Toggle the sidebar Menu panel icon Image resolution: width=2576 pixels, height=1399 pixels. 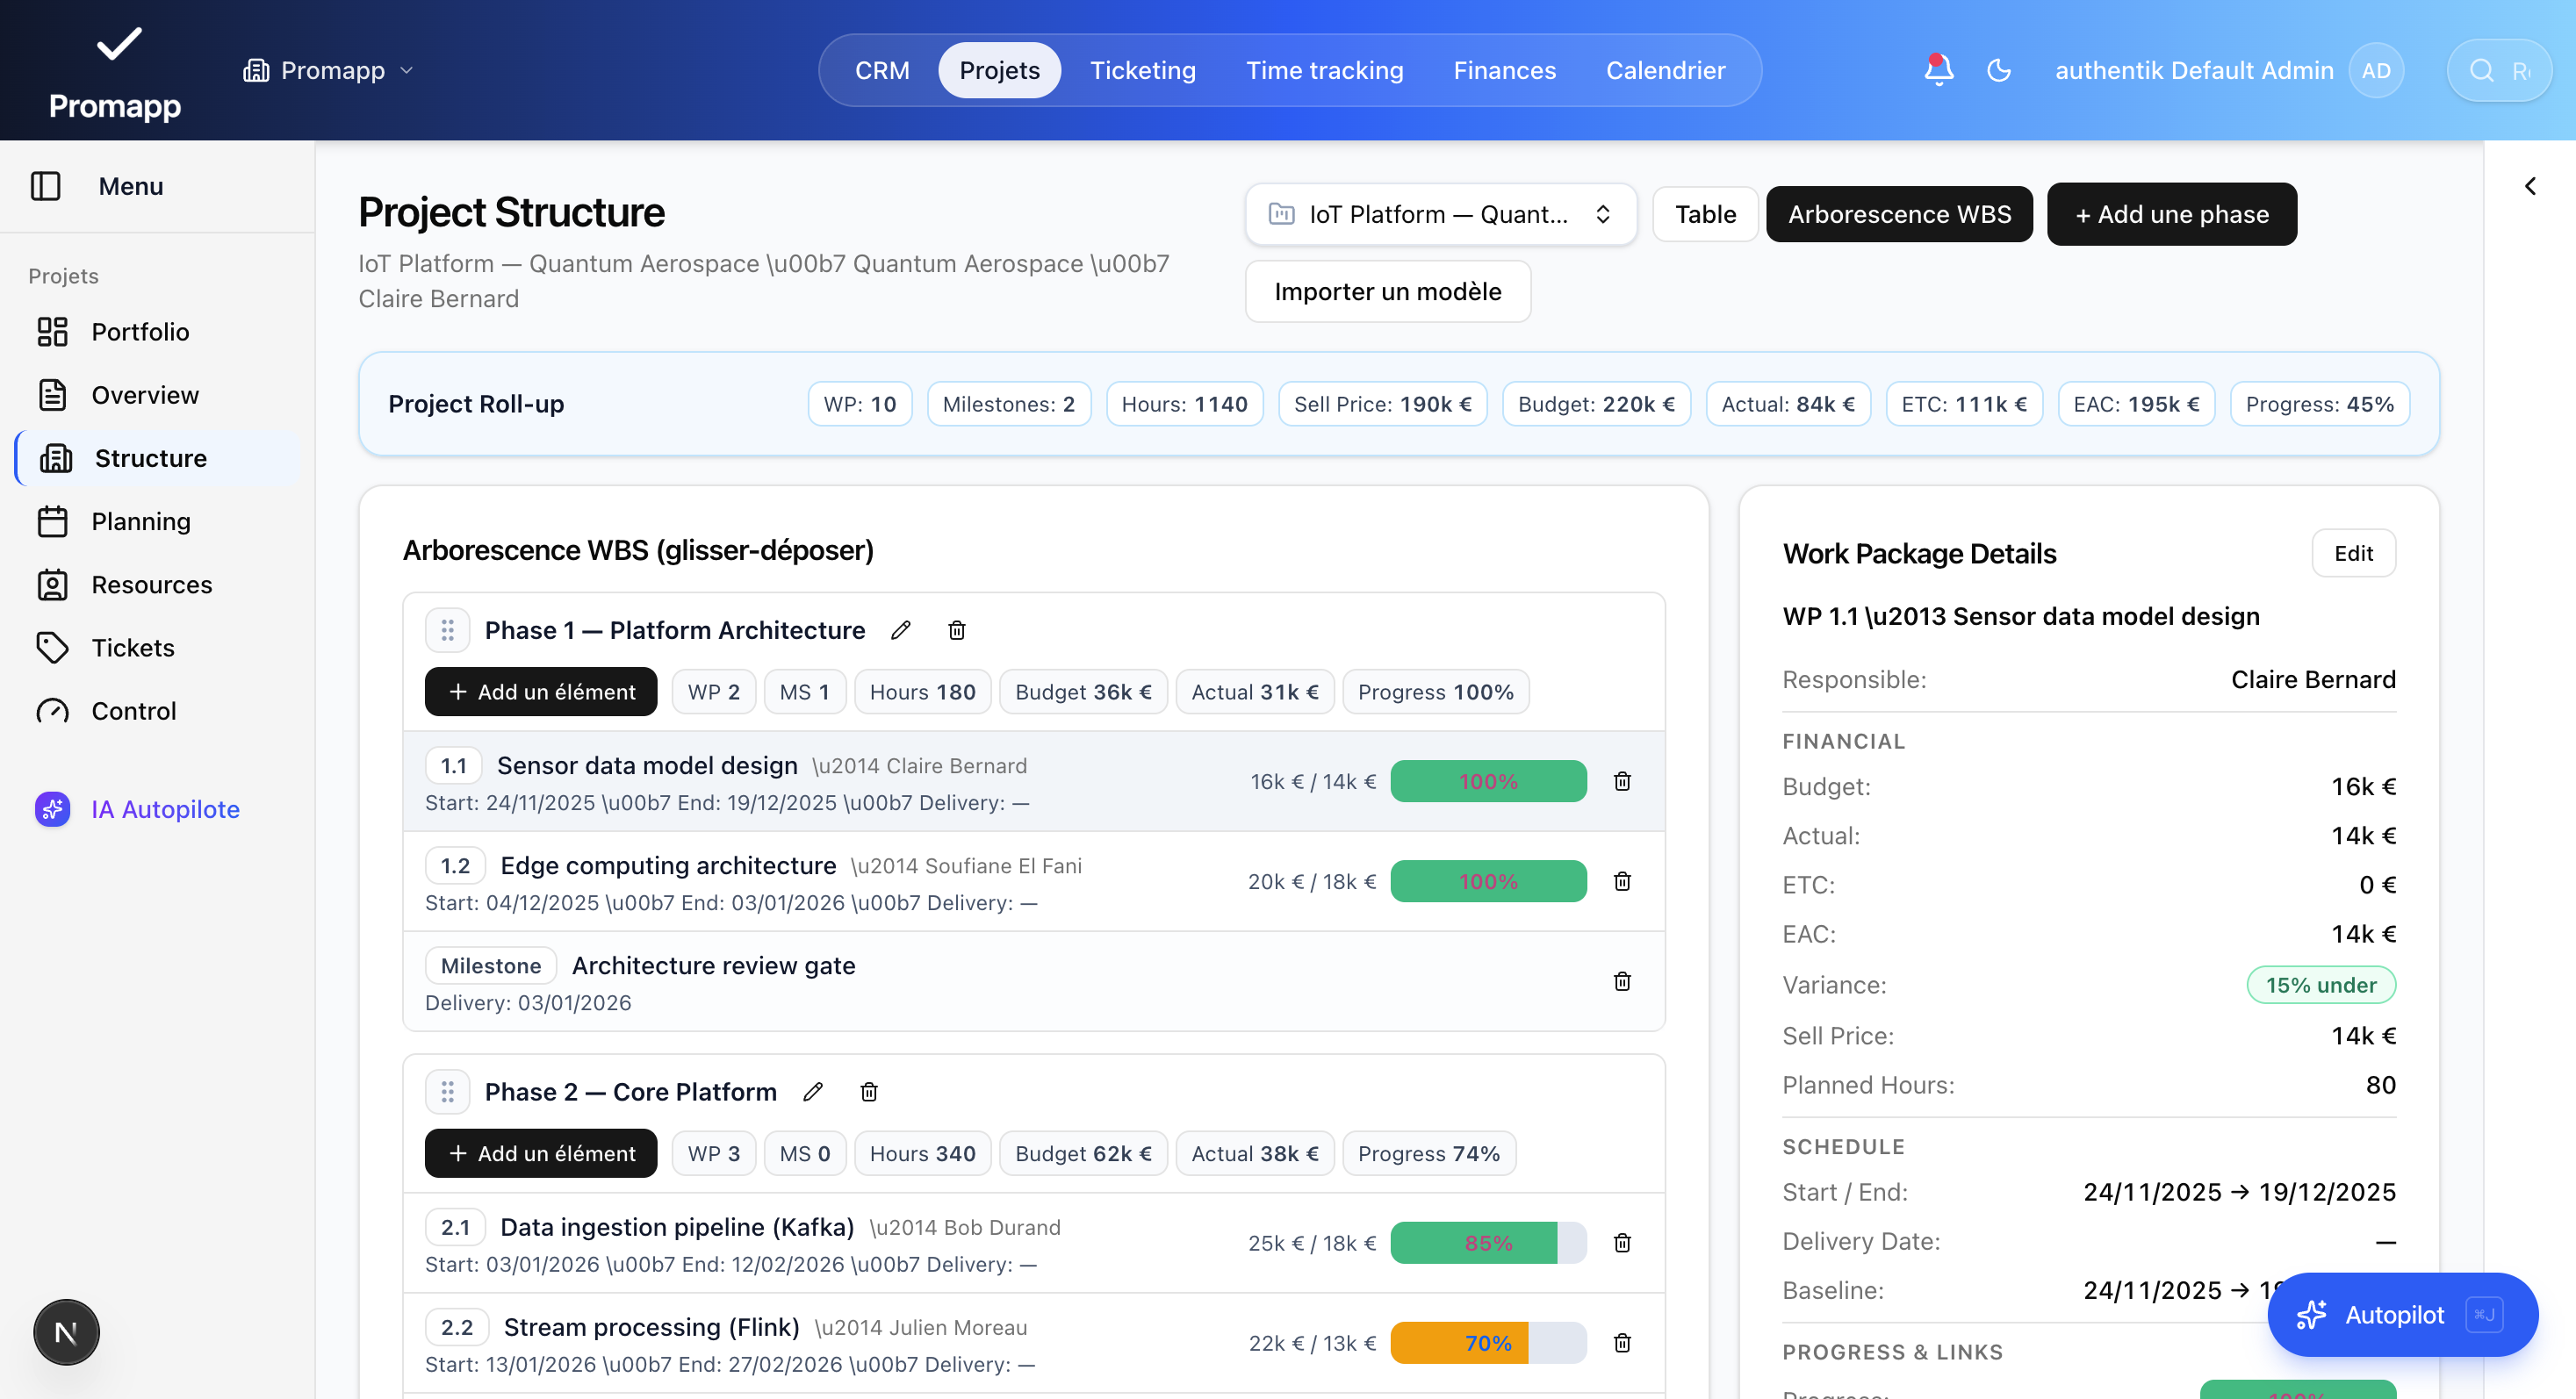tap(46, 186)
